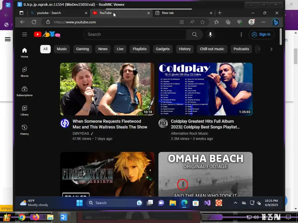Filter by the Chill-out music chip

coord(212,49)
